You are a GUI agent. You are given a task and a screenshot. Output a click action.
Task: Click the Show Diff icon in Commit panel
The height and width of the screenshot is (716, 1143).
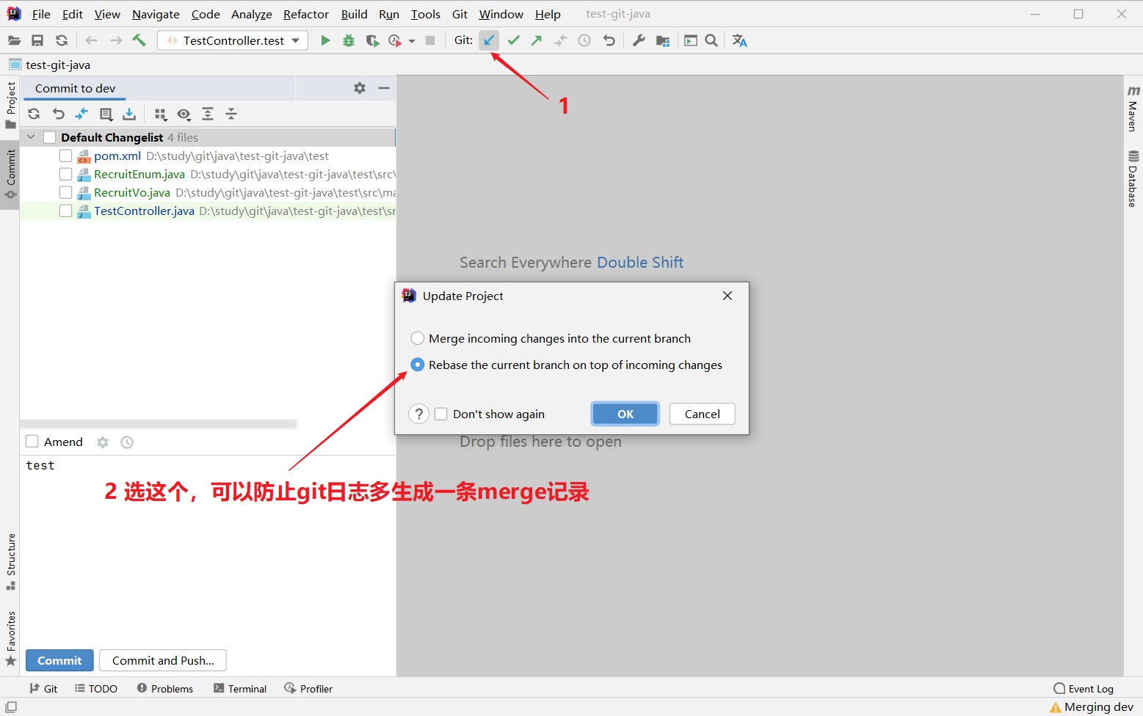[81, 114]
